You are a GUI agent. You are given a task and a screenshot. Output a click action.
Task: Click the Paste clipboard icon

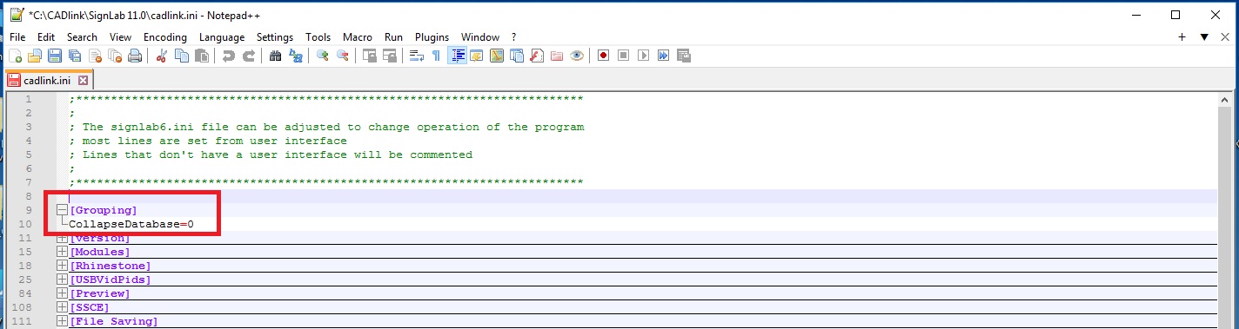pyautogui.click(x=202, y=56)
